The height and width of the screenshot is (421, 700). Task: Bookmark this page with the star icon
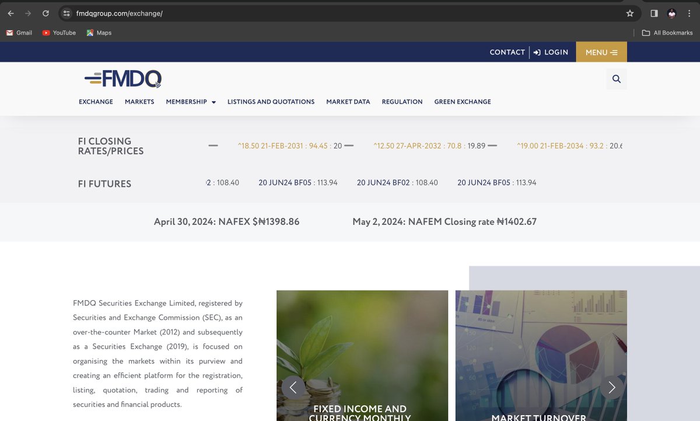point(629,13)
